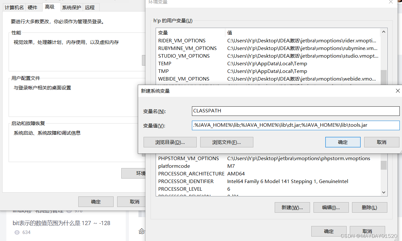Click 编辑(I)... under system variables

tap(331, 208)
